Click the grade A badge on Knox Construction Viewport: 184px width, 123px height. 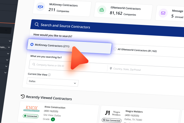tap(53, 120)
